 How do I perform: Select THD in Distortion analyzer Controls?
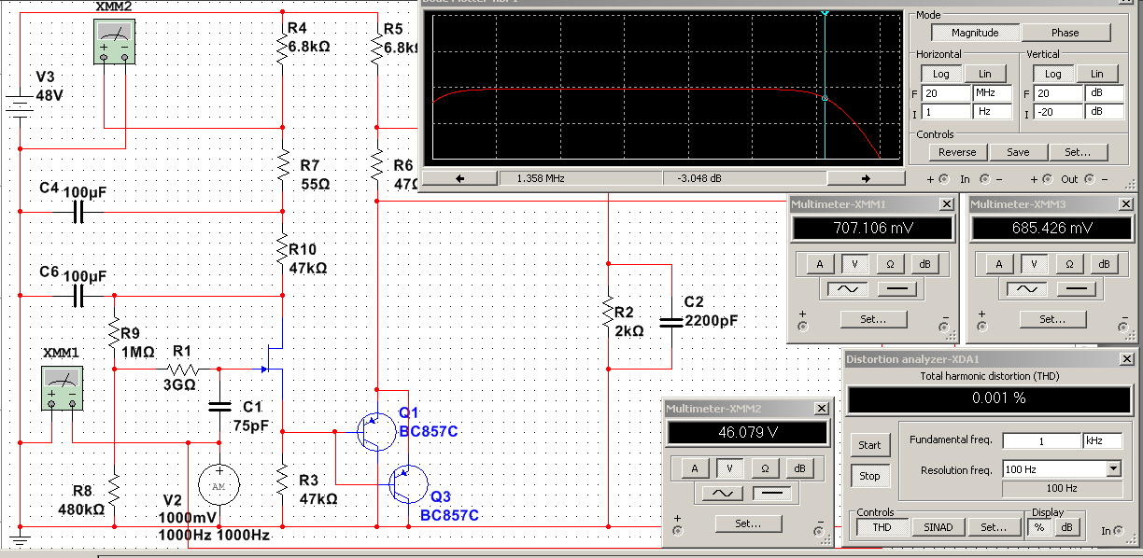[881, 527]
